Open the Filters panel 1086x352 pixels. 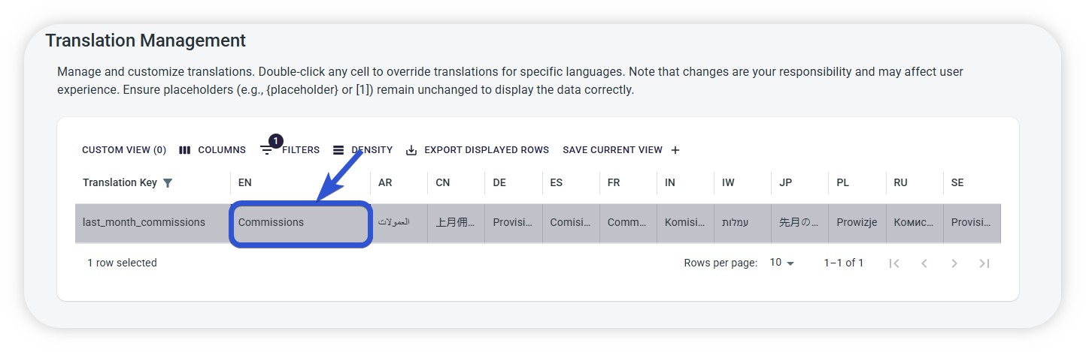click(290, 150)
